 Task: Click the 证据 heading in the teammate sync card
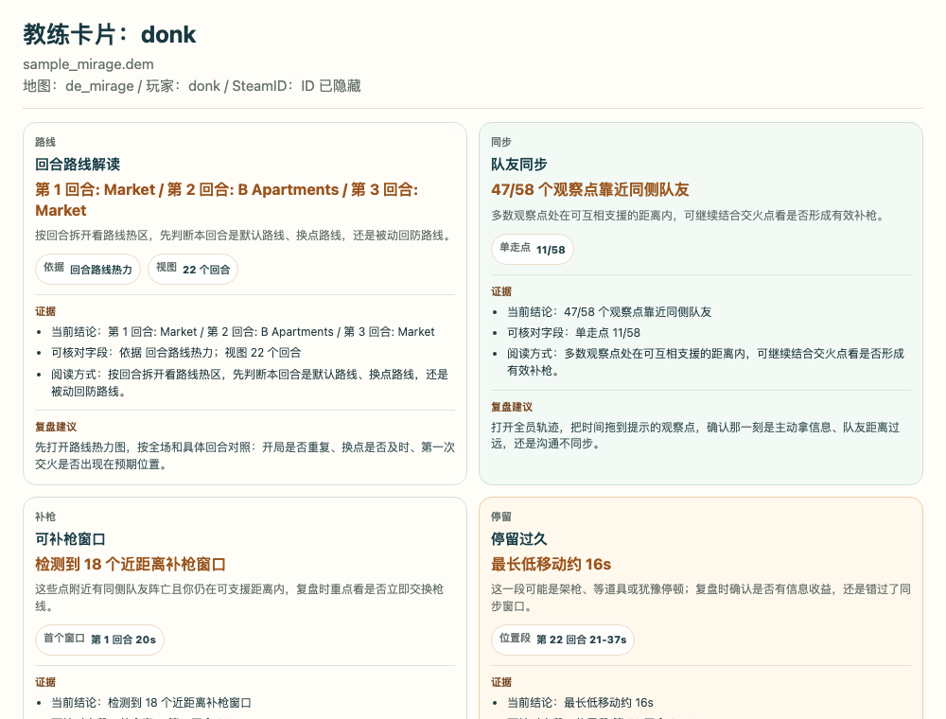tap(501, 291)
